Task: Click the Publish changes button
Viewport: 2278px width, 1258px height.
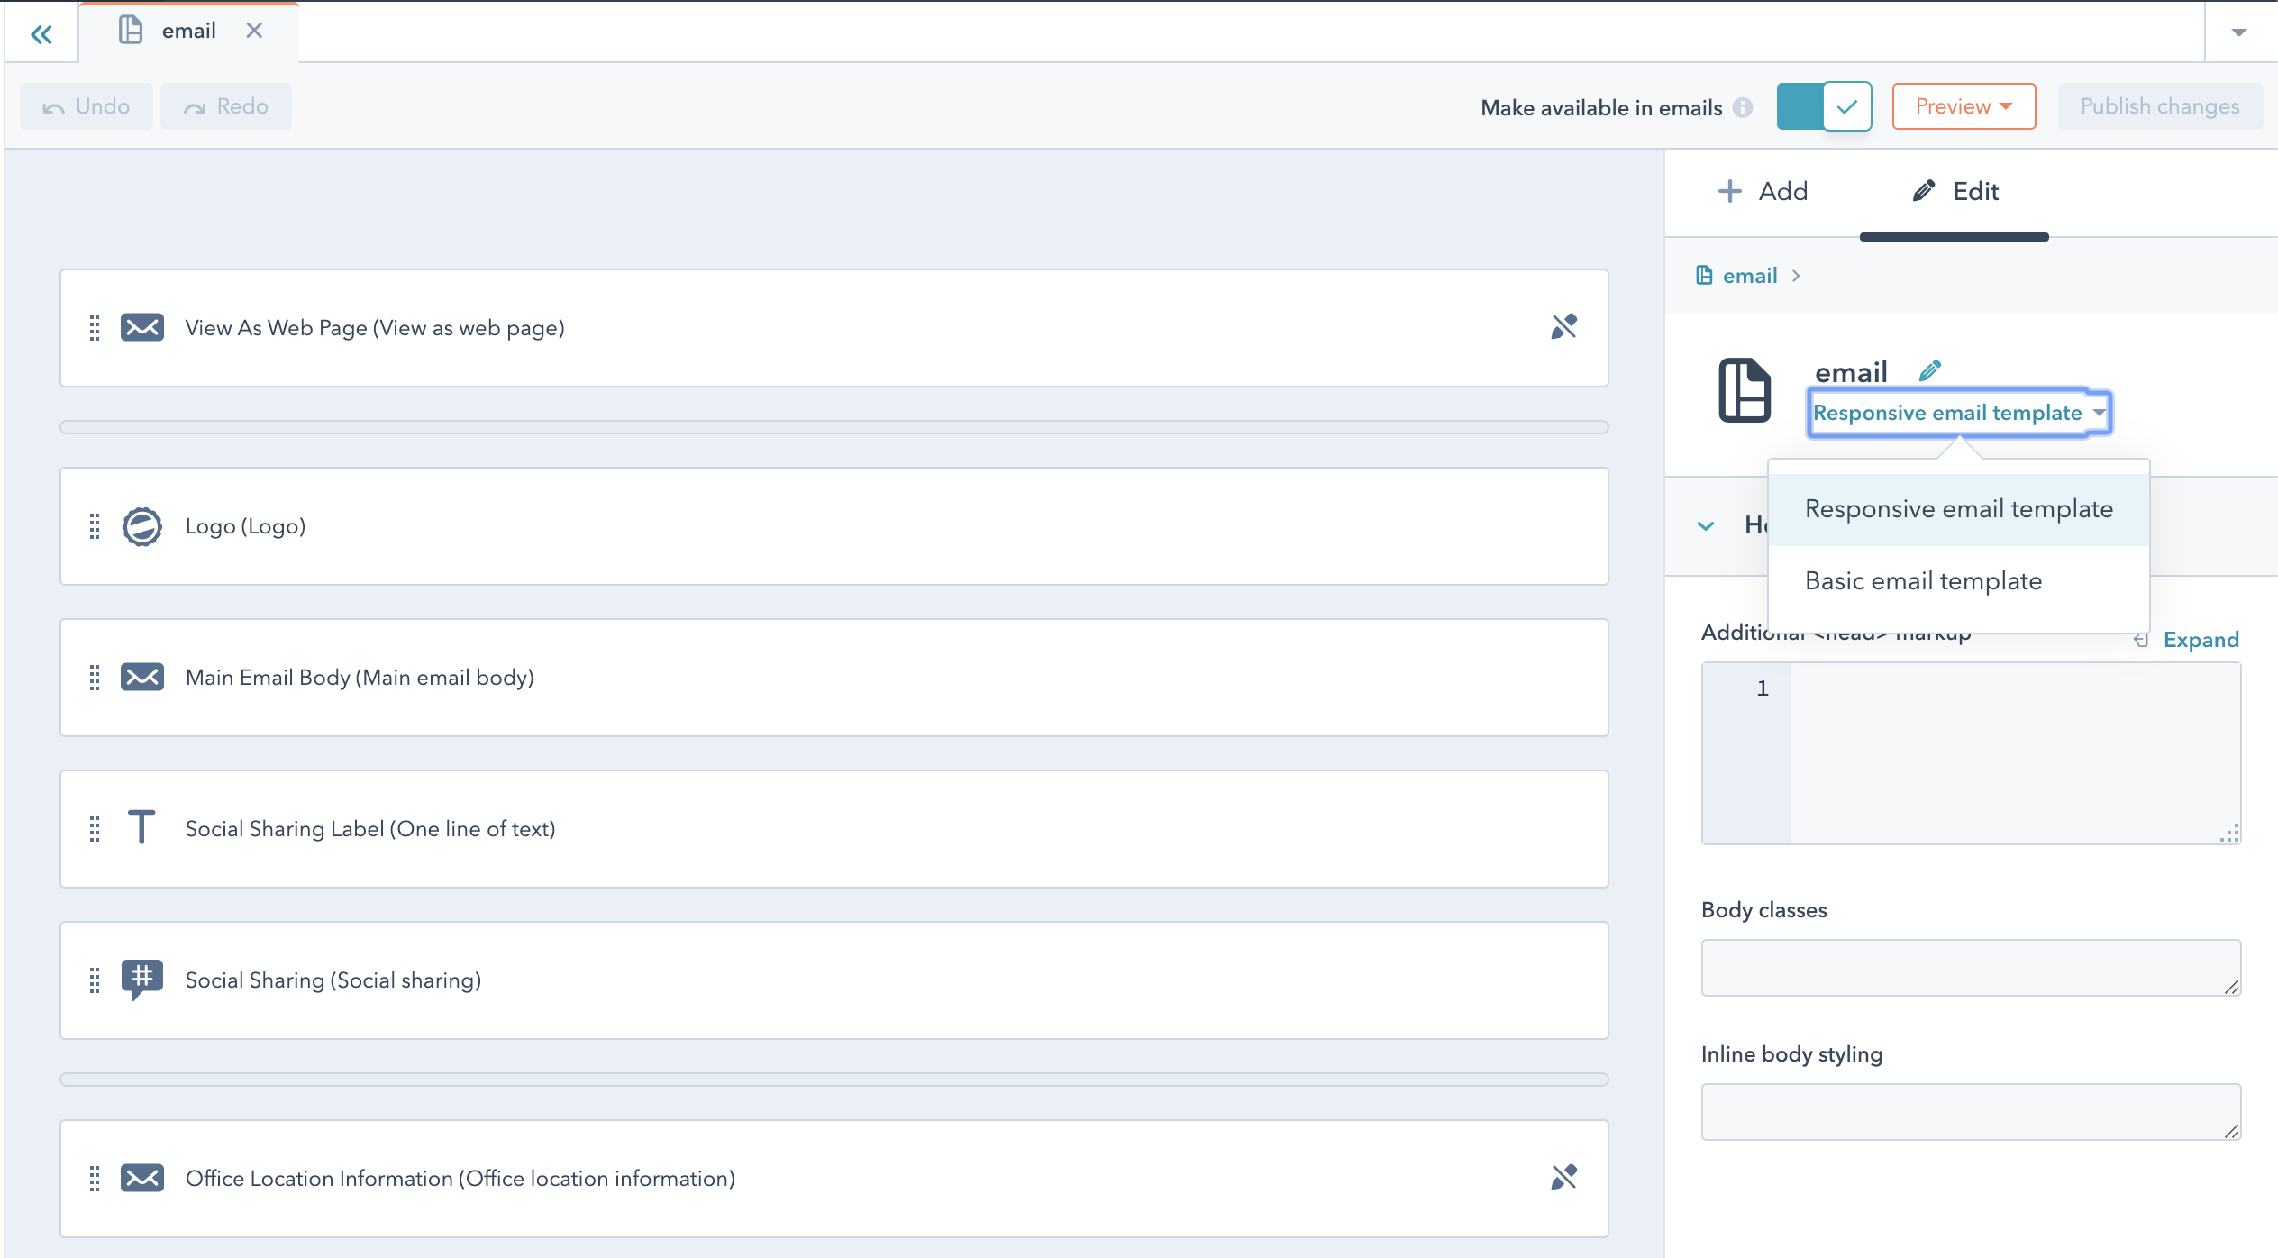Action: [2159, 105]
